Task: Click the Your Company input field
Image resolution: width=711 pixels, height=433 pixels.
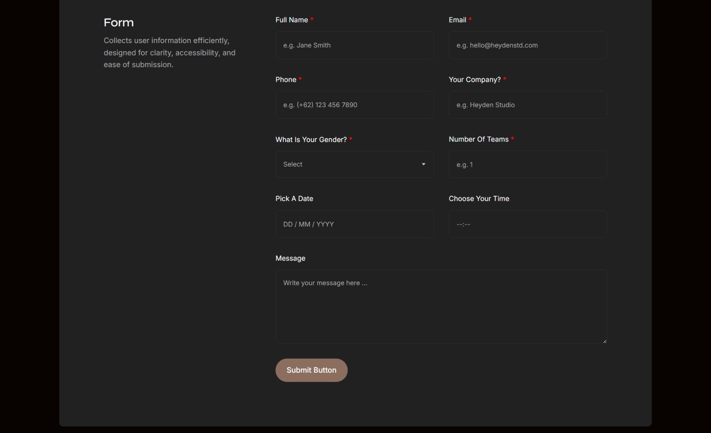Action: pos(528,105)
